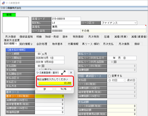Click the リース会社 code field 00000000
The width and height of the screenshot is (148, 116).
[x=66, y=31]
